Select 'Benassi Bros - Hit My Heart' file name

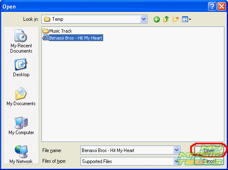point(76,38)
